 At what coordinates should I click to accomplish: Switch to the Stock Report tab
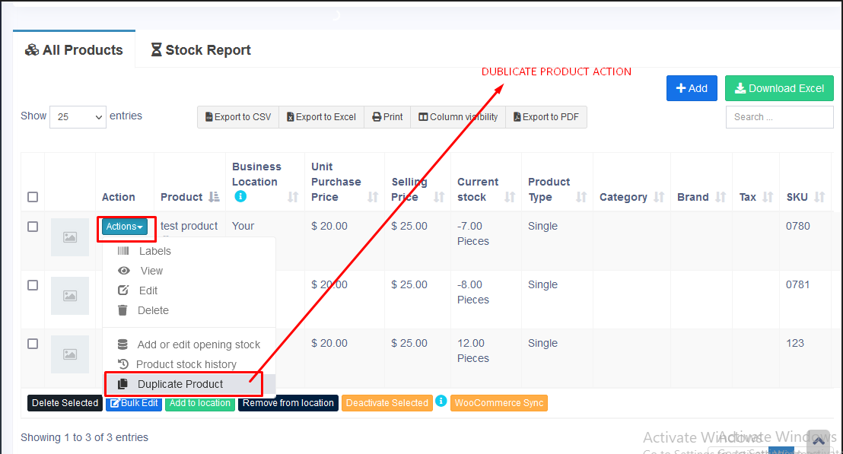(201, 50)
